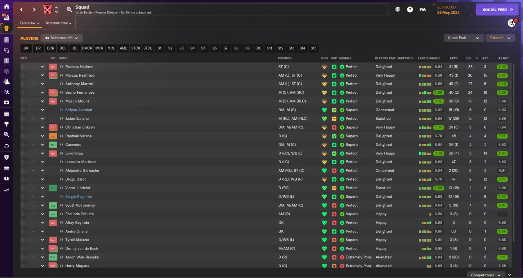
Task: Click the Quick Pick button
Action: click(x=457, y=38)
